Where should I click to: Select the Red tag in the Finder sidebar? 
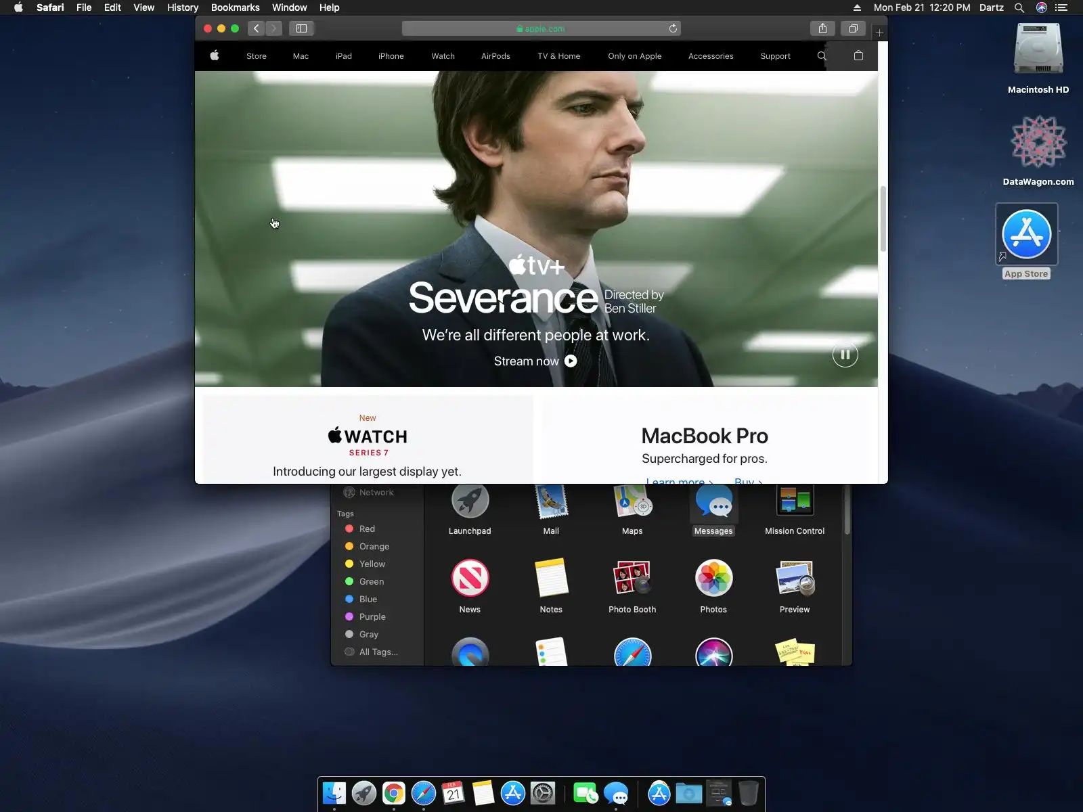(x=367, y=528)
